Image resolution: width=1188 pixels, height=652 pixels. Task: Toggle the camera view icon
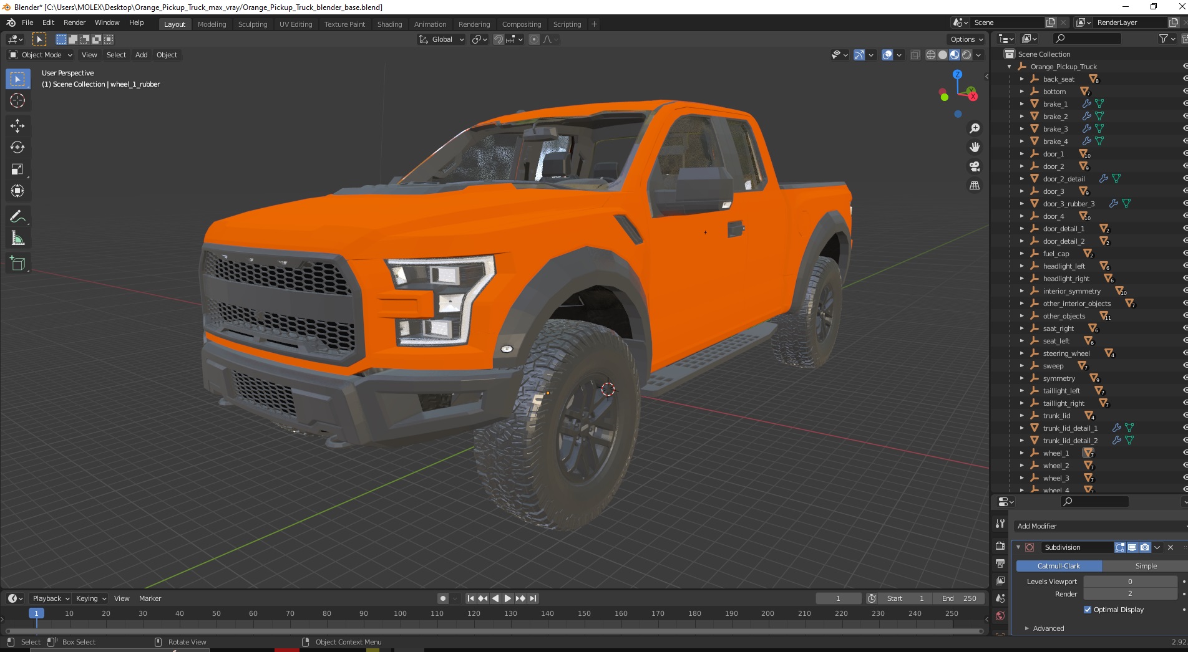point(974,166)
